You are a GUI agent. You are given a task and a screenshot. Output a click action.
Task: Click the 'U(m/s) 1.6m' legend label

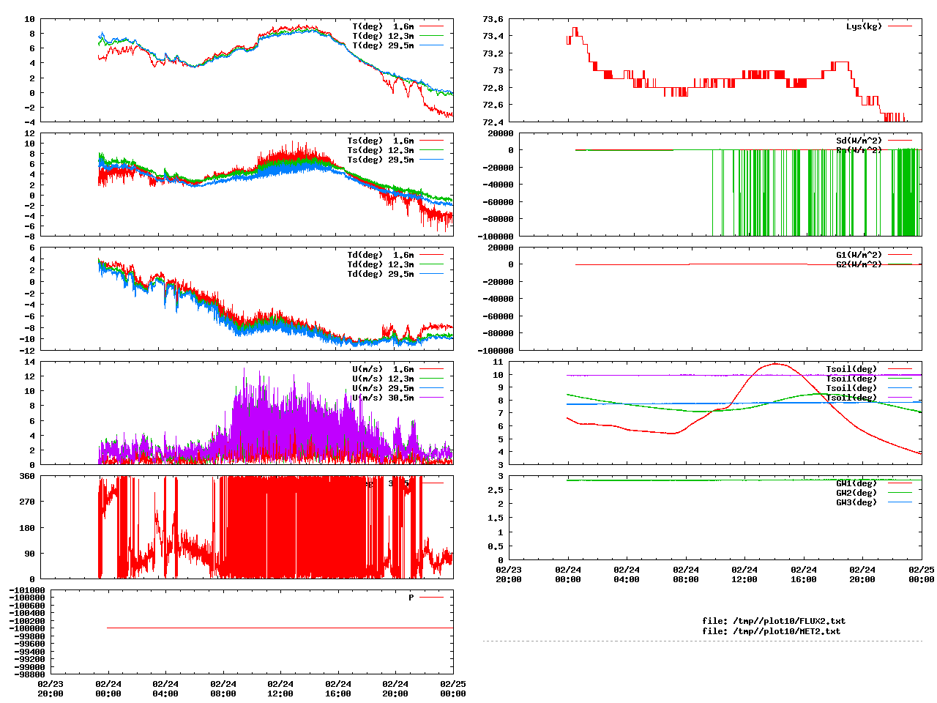[383, 369]
